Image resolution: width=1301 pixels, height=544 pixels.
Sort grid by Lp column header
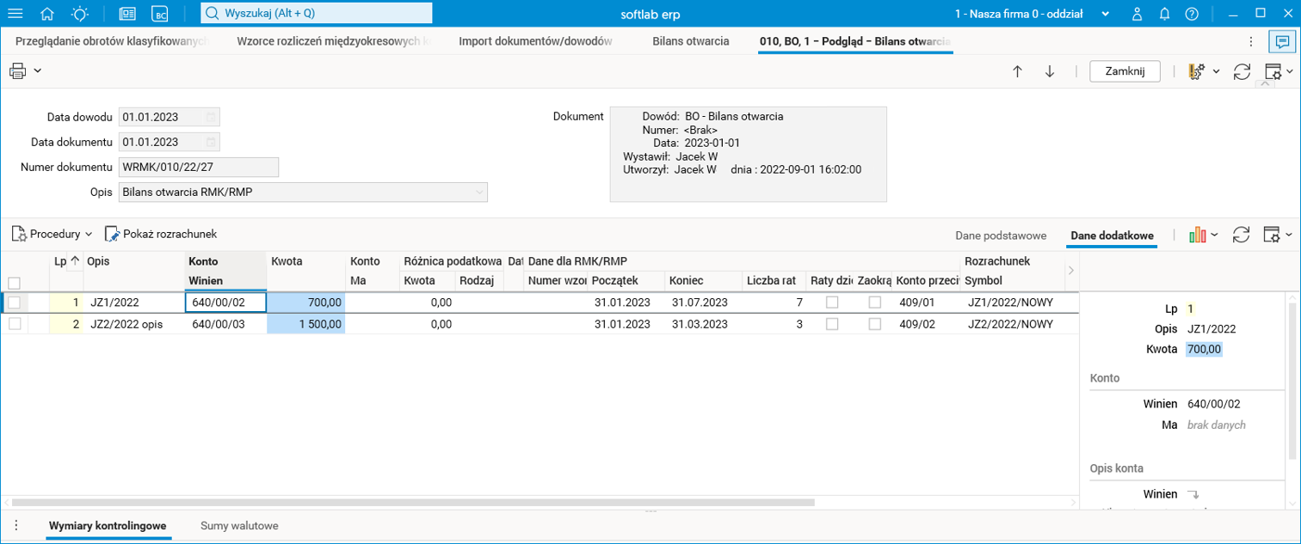[66, 261]
